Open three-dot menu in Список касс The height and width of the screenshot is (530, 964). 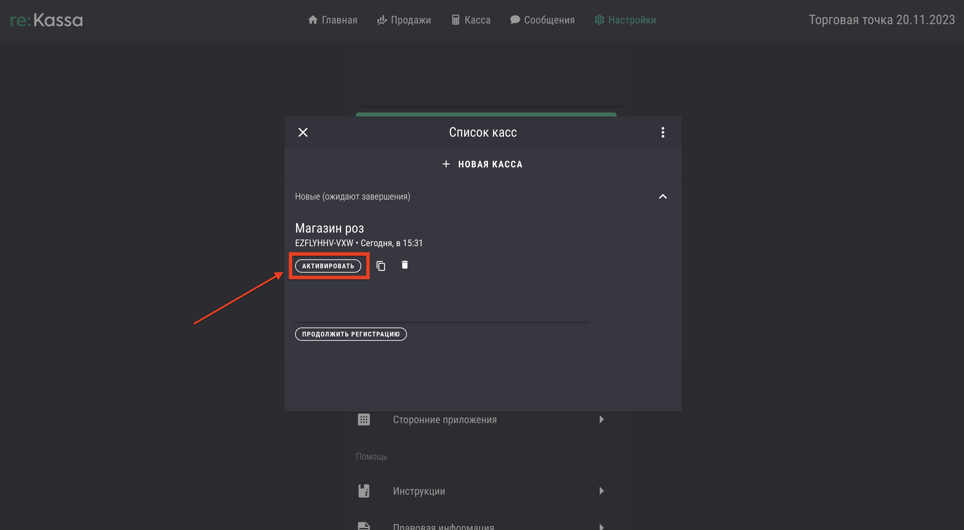point(662,132)
